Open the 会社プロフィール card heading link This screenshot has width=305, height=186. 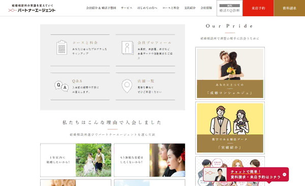click(x=155, y=43)
